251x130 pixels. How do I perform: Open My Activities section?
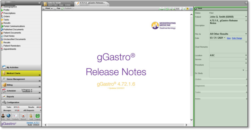[21, 67]
